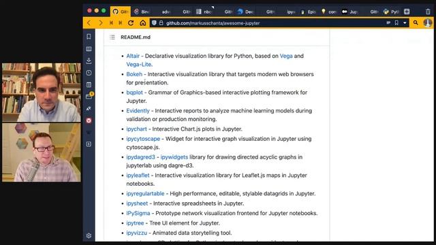
Task: Open the Translate side panel
Action: [89, 109]
